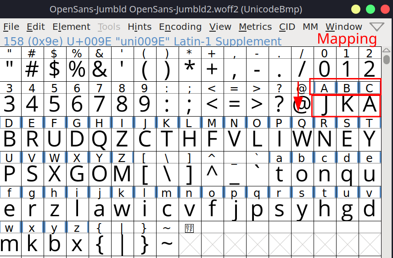Select the left curly brace glyph cell
393x258 pixels.
click(100, 238)
